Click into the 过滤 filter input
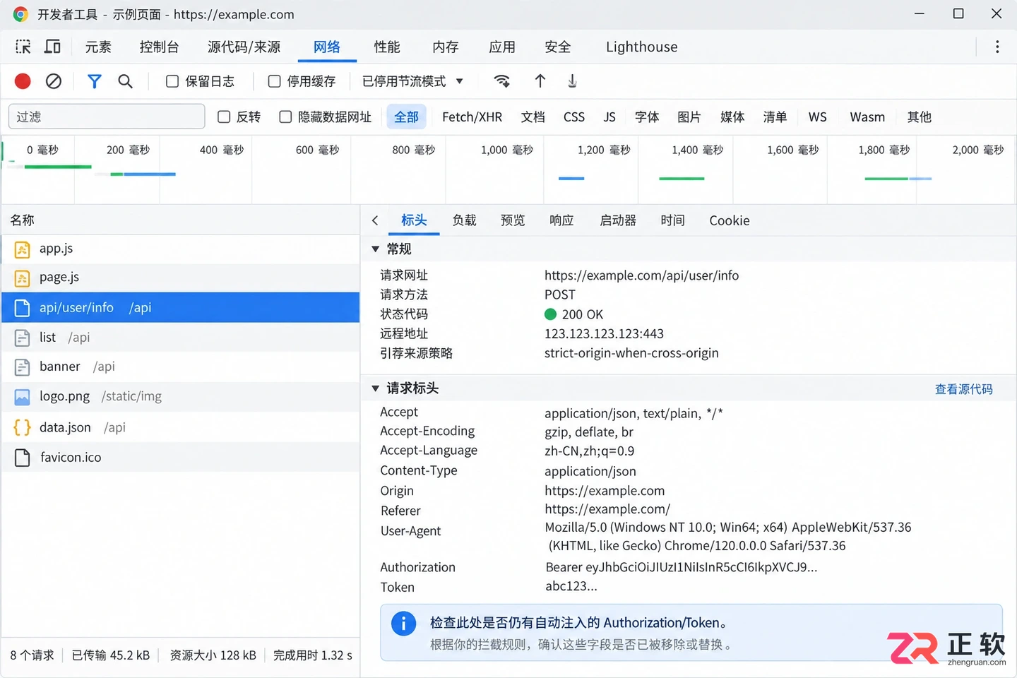This screenshot has height=678, width=1017. 107,117
